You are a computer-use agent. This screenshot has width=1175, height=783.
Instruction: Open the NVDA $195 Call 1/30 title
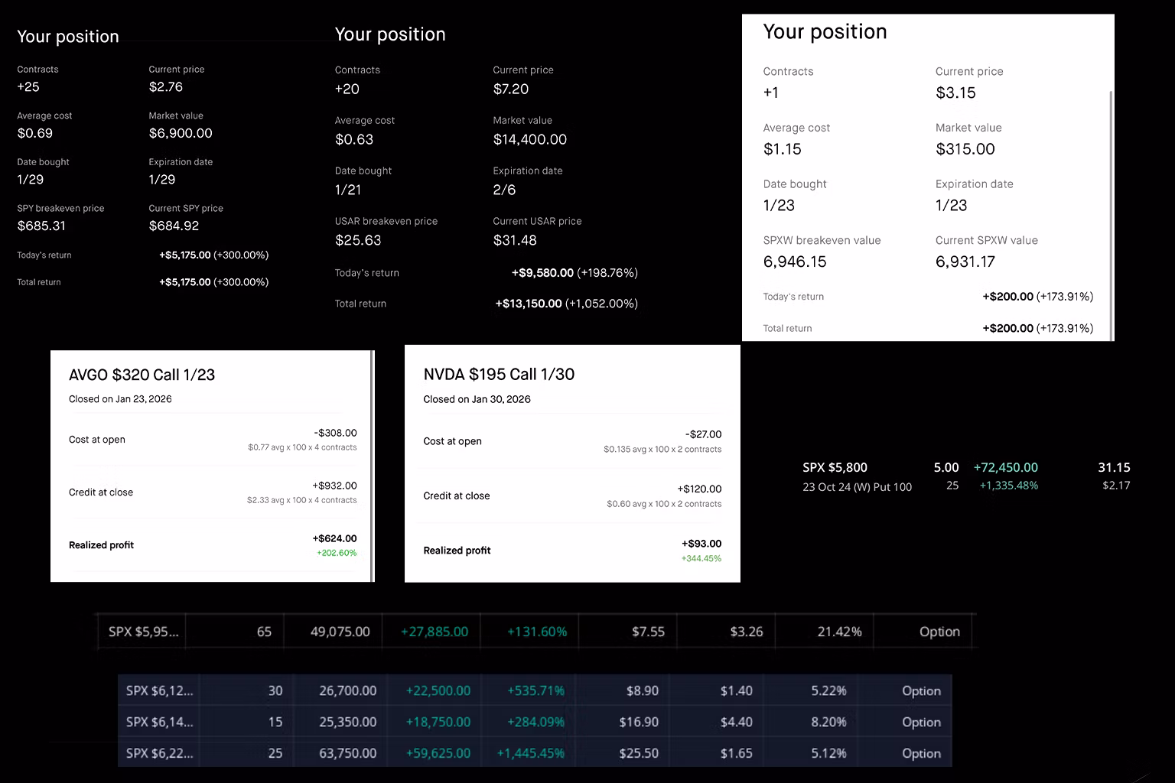coord(499,374)
